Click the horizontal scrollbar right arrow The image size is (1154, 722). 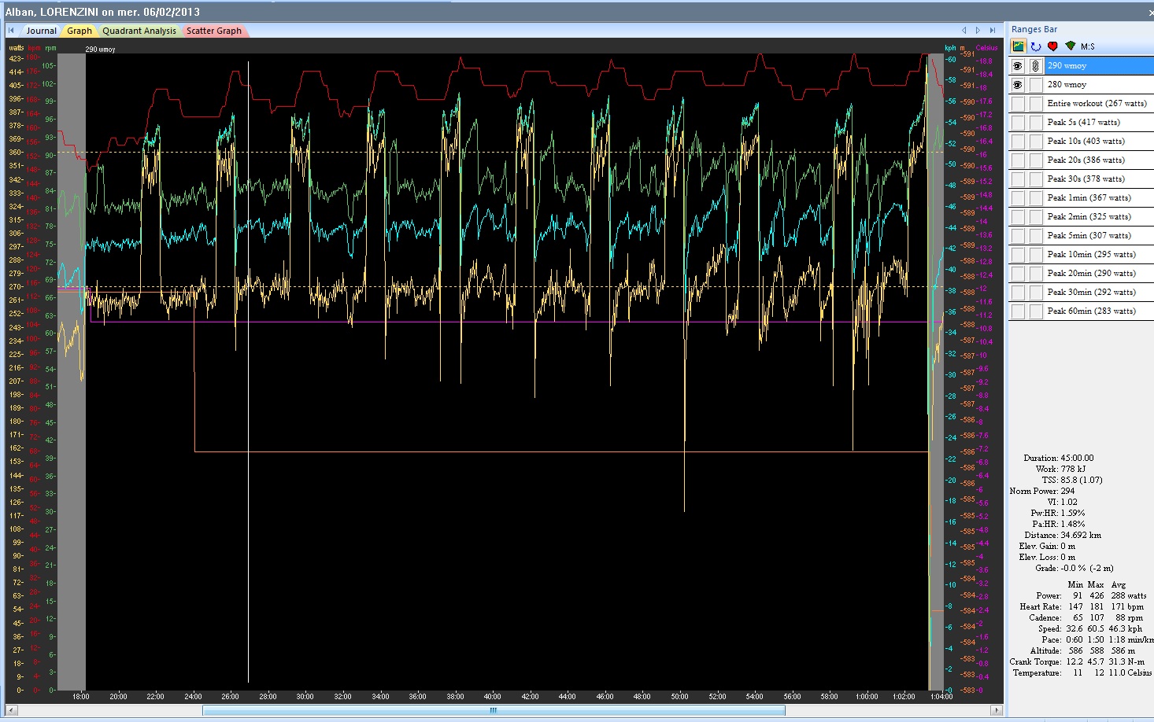tap(997, 710)
